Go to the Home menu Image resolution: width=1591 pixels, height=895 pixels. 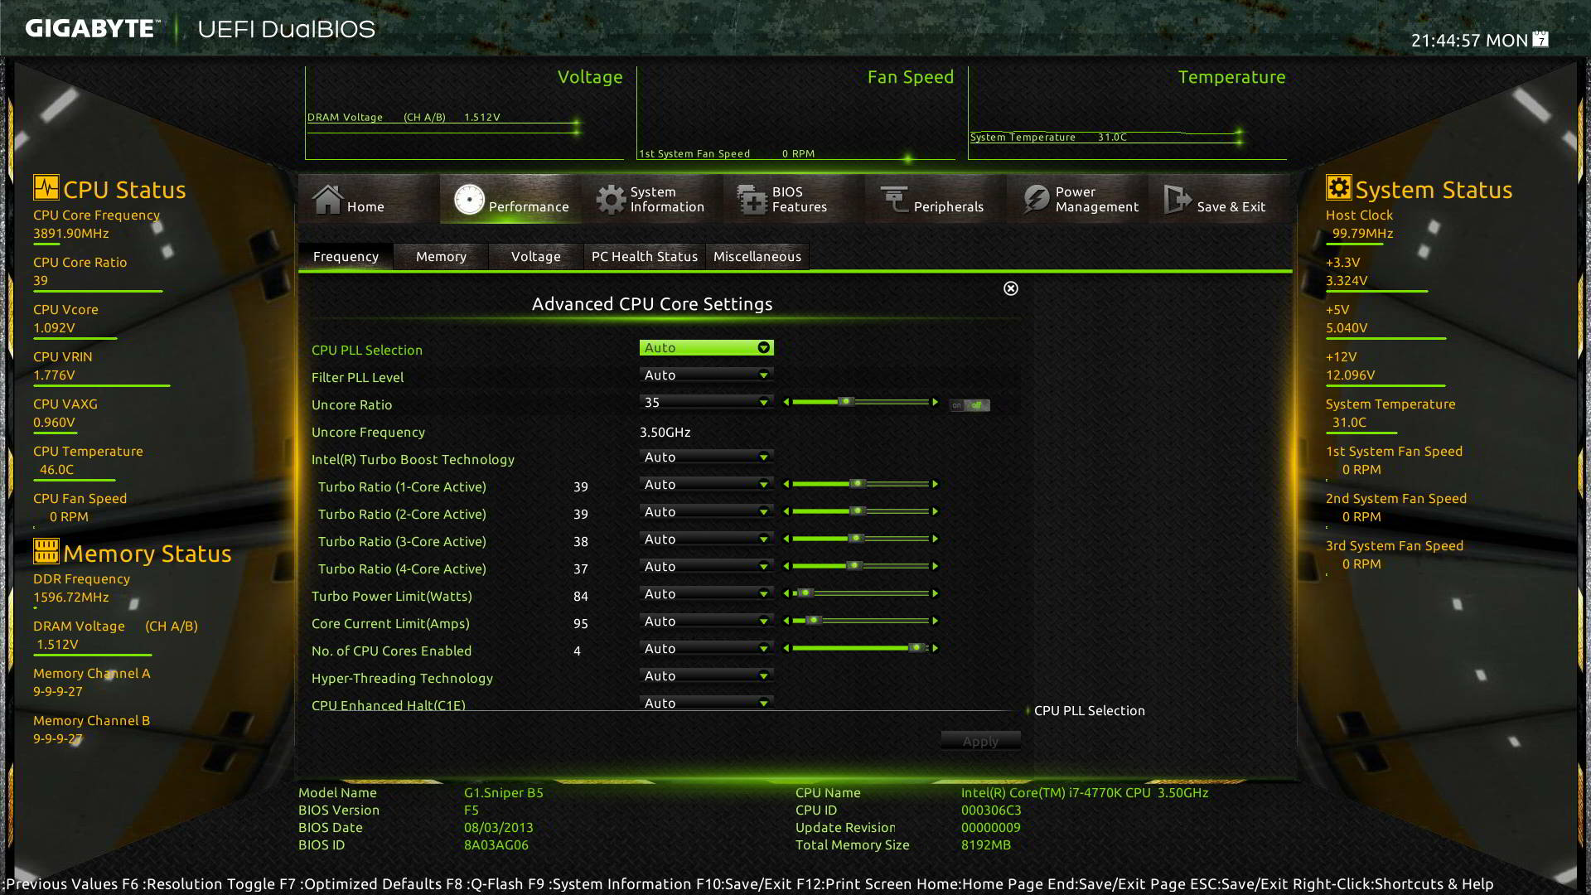point(368,199)
